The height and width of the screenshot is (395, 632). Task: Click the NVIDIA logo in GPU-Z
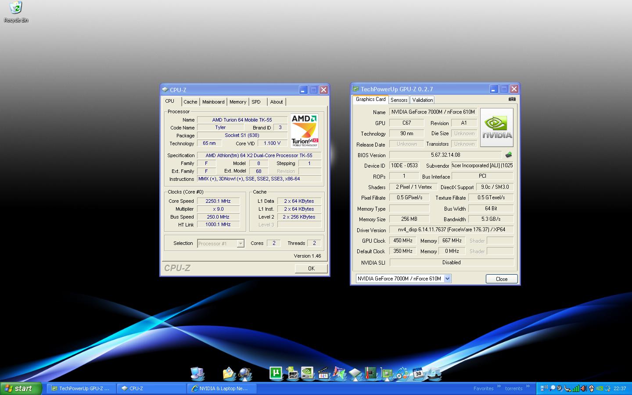(497, 128)
